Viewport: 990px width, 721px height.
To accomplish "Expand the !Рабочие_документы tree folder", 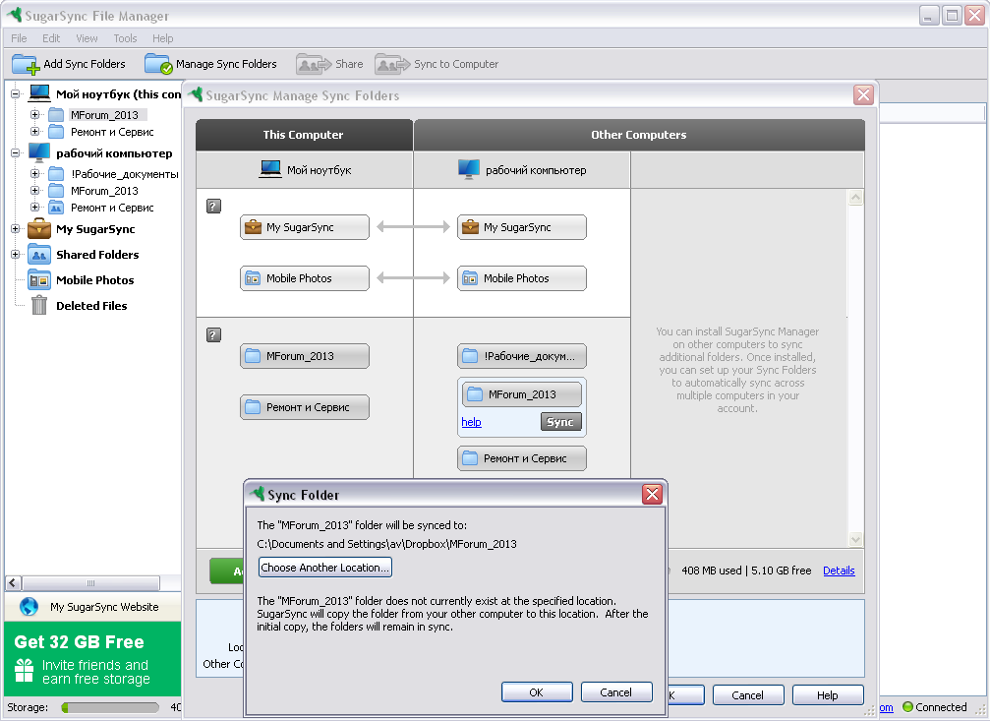I will tap(34, 174).
